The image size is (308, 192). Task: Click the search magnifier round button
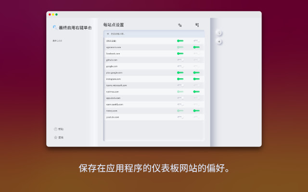(219, 33)
